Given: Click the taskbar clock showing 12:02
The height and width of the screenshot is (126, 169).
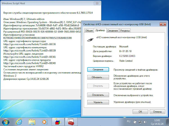Looking at the screenshot, I should coord(157,120).
